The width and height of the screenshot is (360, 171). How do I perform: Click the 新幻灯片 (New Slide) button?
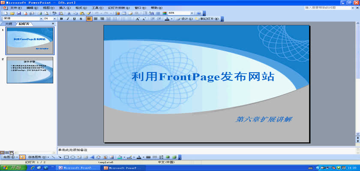click(207, 19)
